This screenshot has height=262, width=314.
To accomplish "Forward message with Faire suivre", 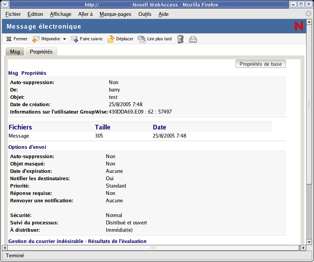I will (x=91, y=39).
